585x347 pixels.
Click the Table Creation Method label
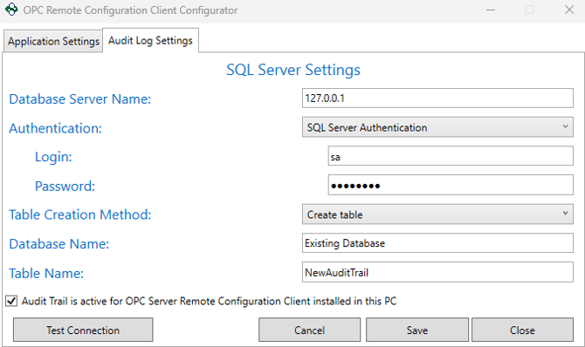(79, 214)
